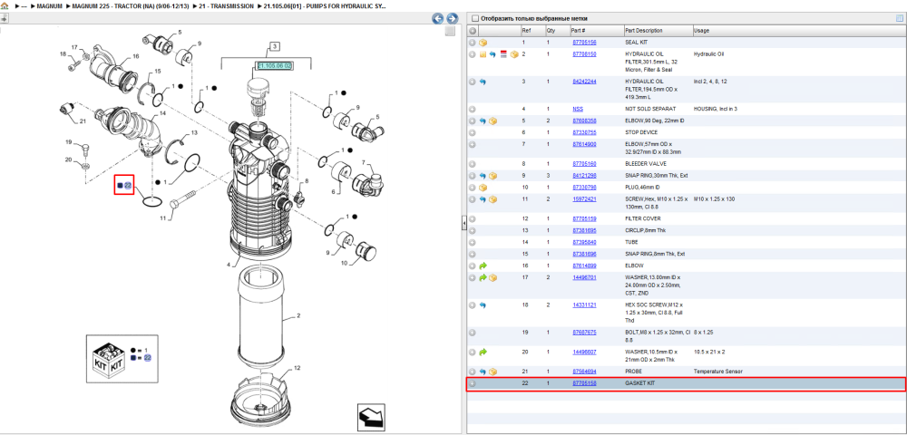Image resolution: width=907 pixels, height=435 pixels.
Task: Sort by Qty column header
Action: 558,31
